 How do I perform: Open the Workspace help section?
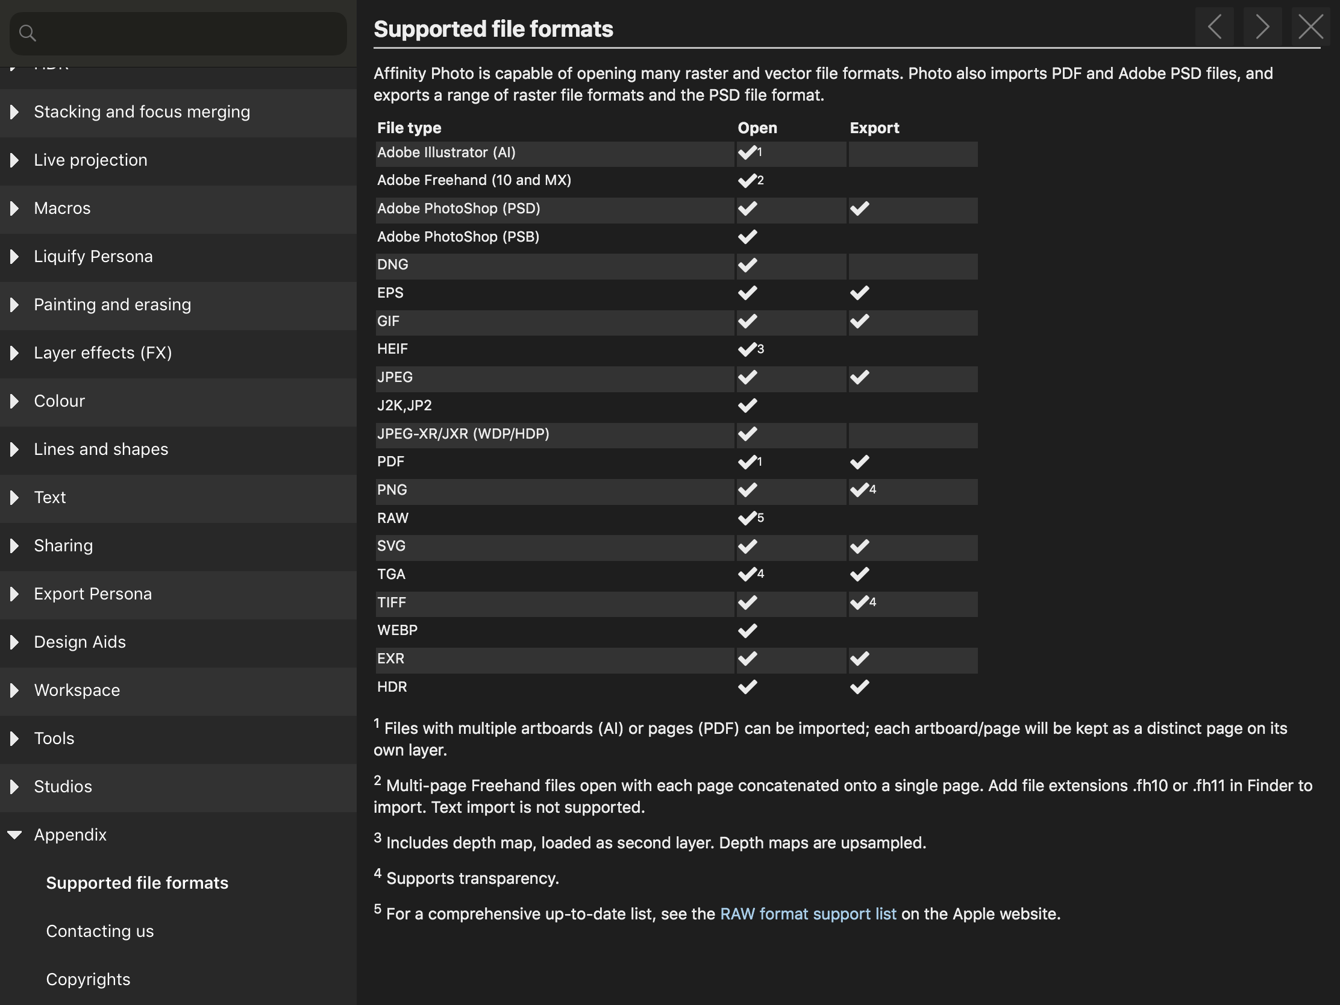click(178, 690)
